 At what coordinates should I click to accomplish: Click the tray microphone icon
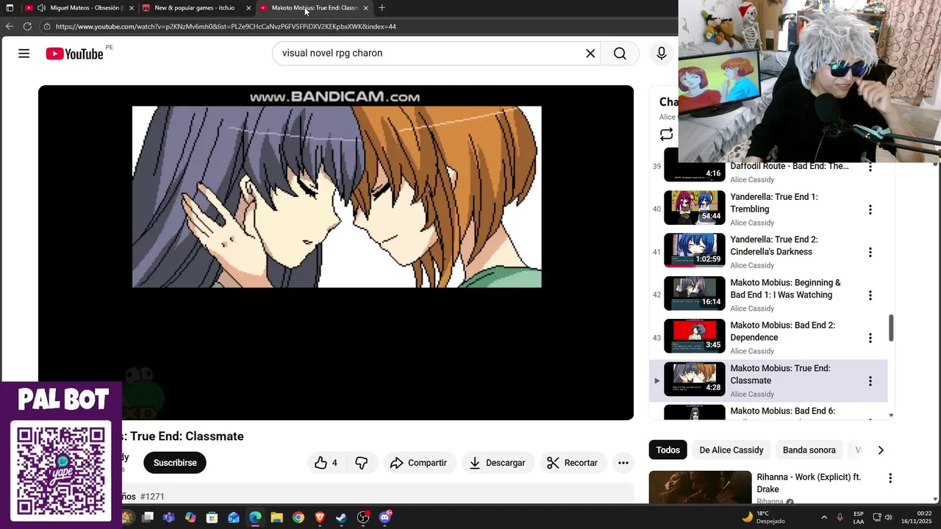click(840, 517)
